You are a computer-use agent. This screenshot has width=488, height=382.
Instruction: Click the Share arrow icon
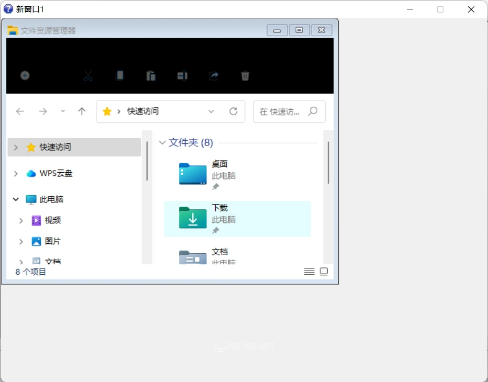[x=214, y=75]
